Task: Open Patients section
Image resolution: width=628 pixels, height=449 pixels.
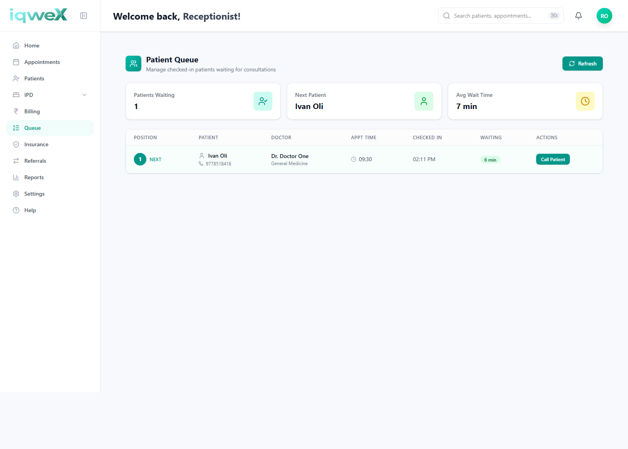Action: (50, 78)
